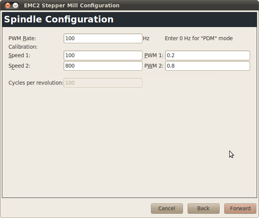
Task: Advance with the Forward button
Action: [x=240, y=208]
